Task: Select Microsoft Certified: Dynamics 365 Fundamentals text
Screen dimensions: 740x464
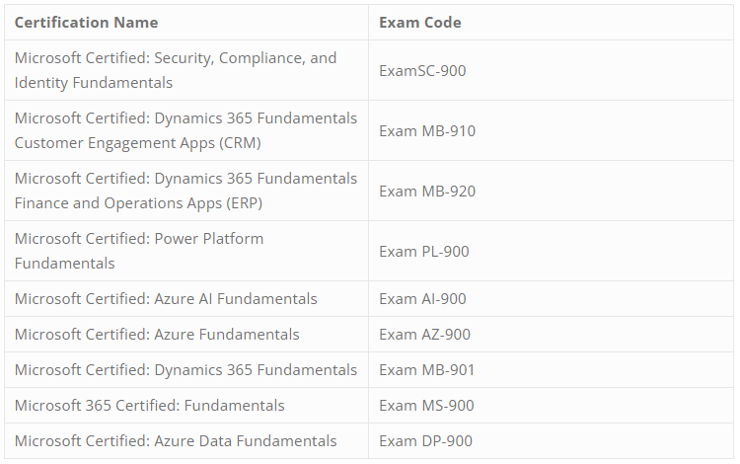Action: (185, 370)
